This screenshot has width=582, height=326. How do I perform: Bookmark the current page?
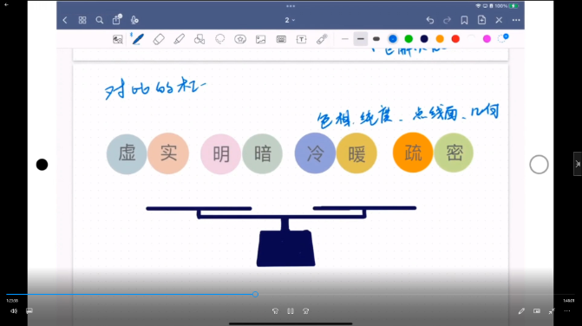[x=464, y=20]
